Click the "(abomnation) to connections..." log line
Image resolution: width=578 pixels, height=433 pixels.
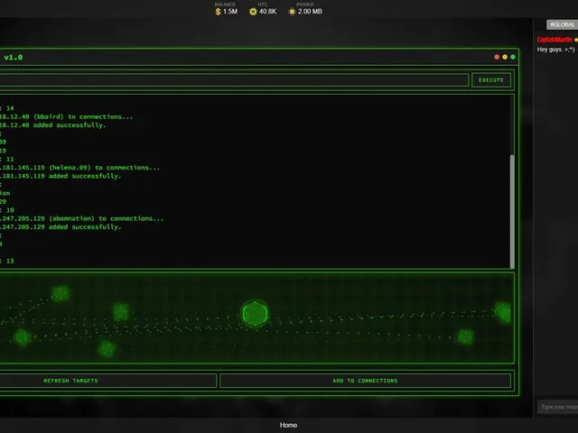pyautogui.click(x=81, y=218)
